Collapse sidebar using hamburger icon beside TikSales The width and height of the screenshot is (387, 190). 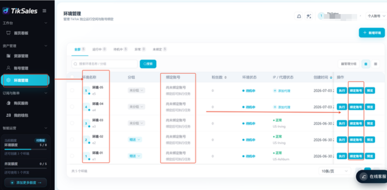[44, 11]
